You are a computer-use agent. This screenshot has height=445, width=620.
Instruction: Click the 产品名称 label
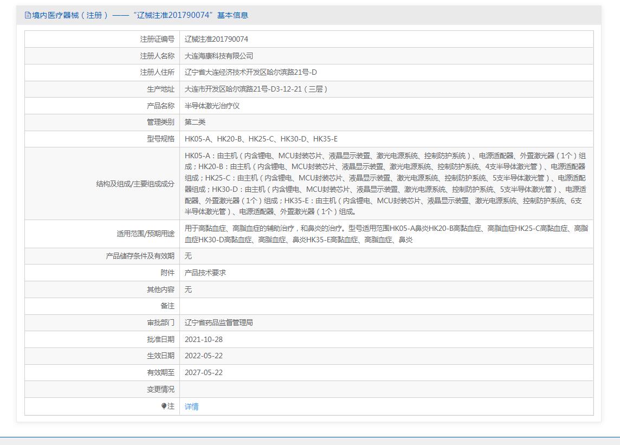coord(160,106)
